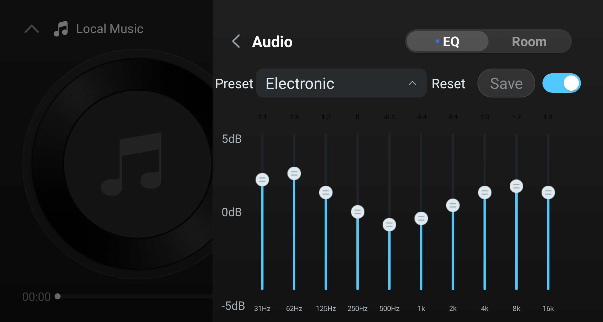Click the playback progress knob at 00:00
Screen dimensions: 603x322
(x=58, y=296)
